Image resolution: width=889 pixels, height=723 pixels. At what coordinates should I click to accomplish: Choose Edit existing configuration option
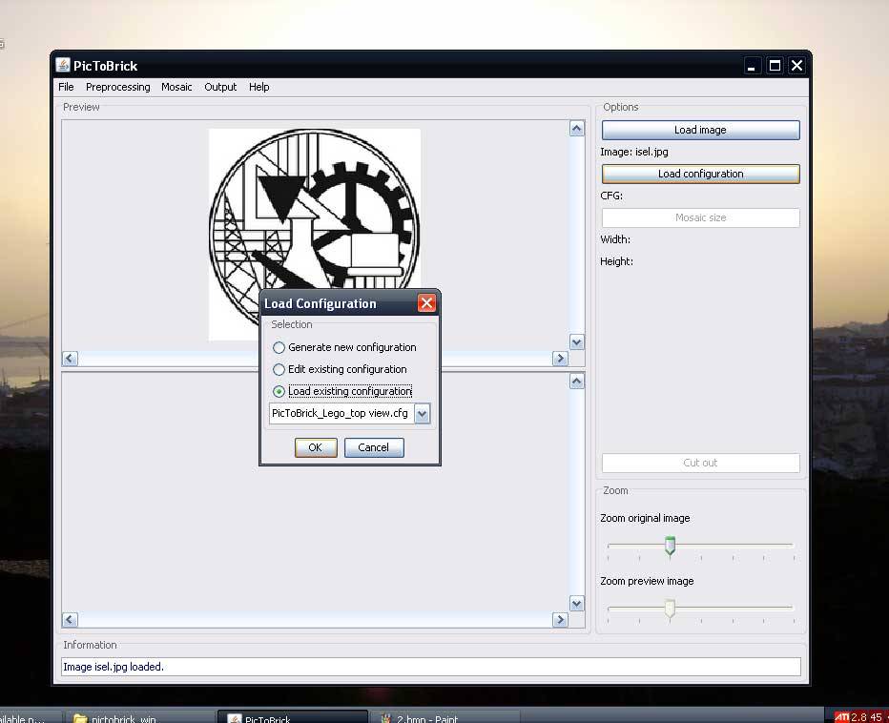279,369
